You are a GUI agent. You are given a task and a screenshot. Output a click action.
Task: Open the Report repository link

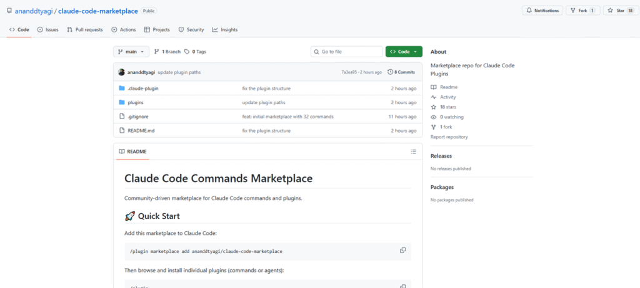[449, 137]
